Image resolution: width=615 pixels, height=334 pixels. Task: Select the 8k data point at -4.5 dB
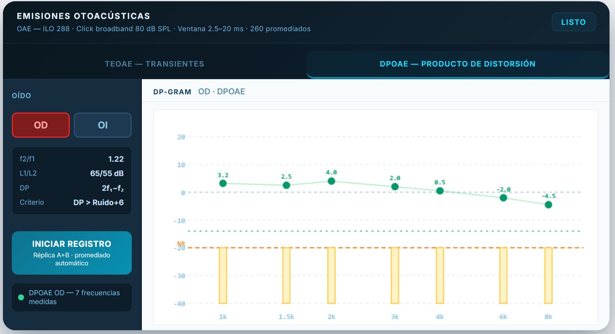pyautogui.click(x=548, y=205)
